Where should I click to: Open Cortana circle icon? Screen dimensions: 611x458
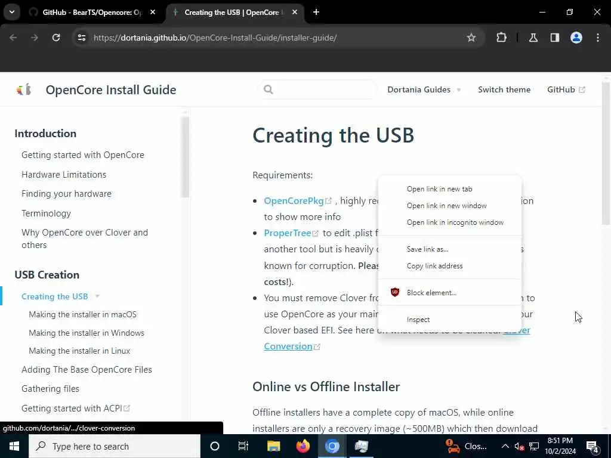point(215,446)
